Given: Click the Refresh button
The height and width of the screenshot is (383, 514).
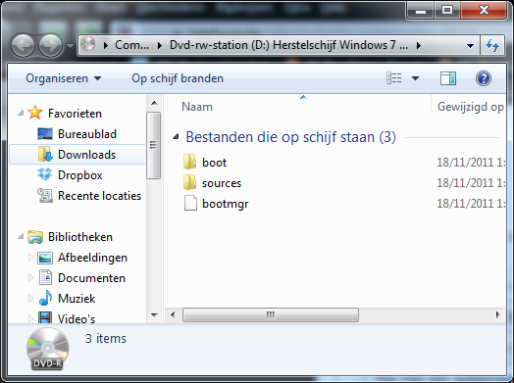Looking at the screenshot, I should click(492, 45).
